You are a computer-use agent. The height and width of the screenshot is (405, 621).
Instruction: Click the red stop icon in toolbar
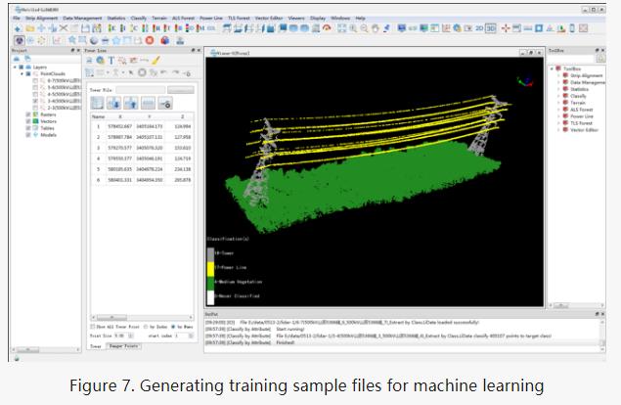coord(150,40)
